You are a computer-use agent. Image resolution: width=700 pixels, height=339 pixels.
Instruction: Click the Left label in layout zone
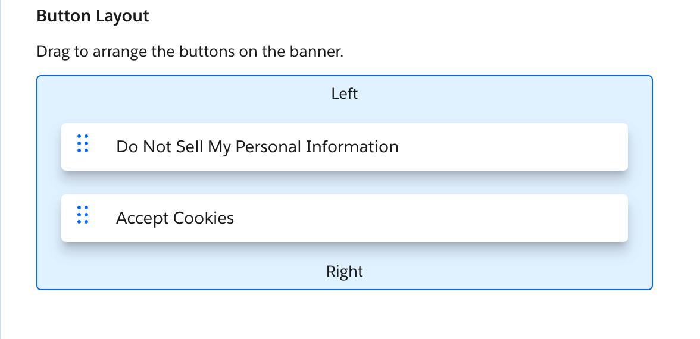[x=345, y=93]
